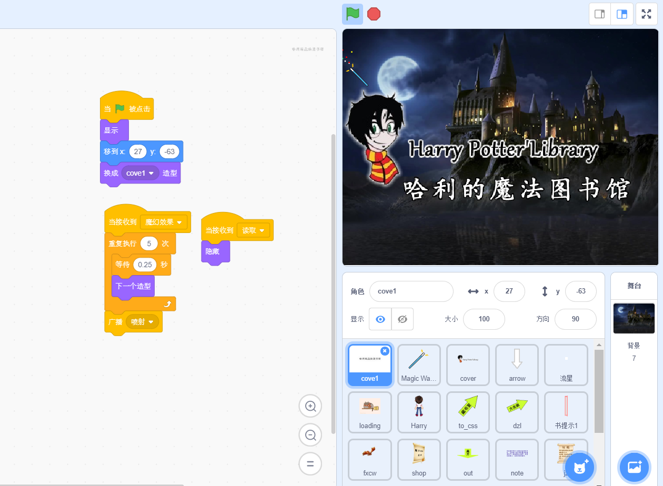
Task: Delete the cove1 sprite with its X badge
Action: click(385, 351)
